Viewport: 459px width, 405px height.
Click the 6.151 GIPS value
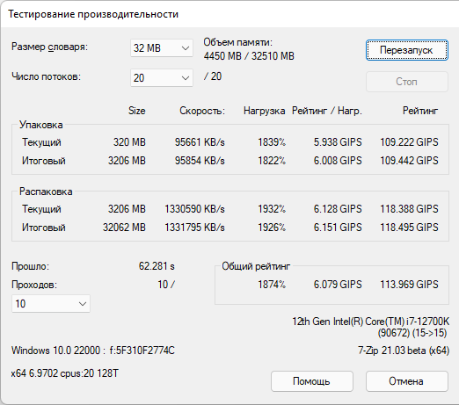point(338,228)
